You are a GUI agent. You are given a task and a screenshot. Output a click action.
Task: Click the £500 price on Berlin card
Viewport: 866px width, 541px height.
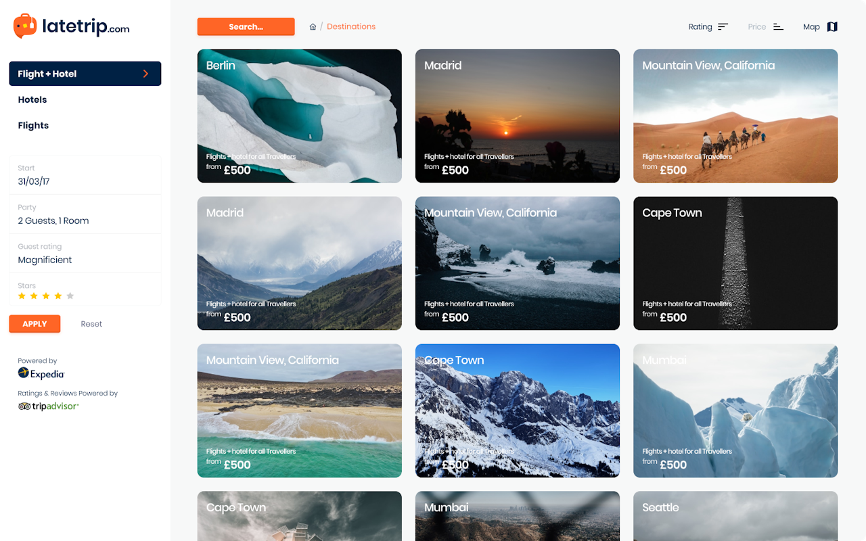tap(237, 170)
